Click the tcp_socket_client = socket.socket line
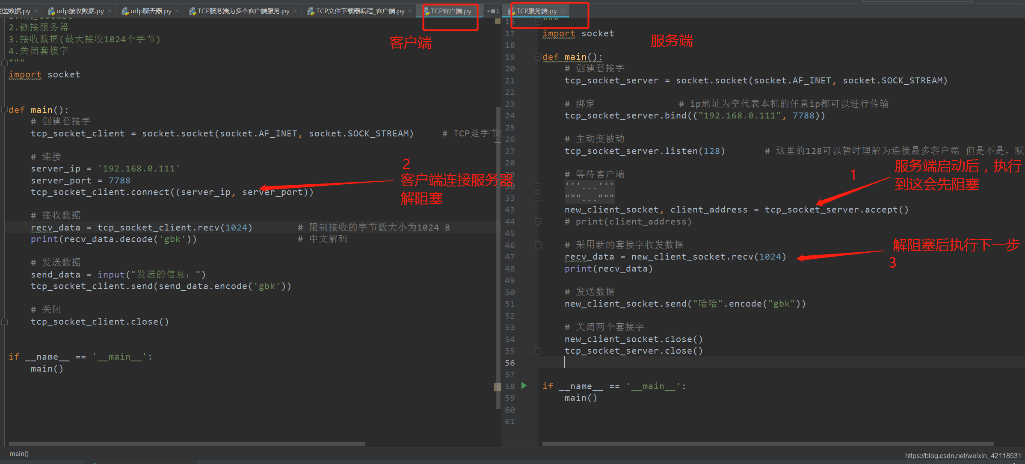The width and height of the screenshot is (1025, 464). click(222, 133)
